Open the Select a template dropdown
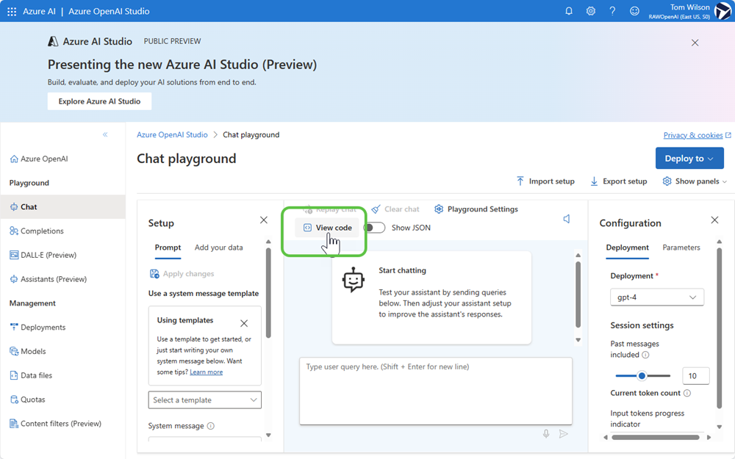Screen dimensions: 735x459 (205, 400)
